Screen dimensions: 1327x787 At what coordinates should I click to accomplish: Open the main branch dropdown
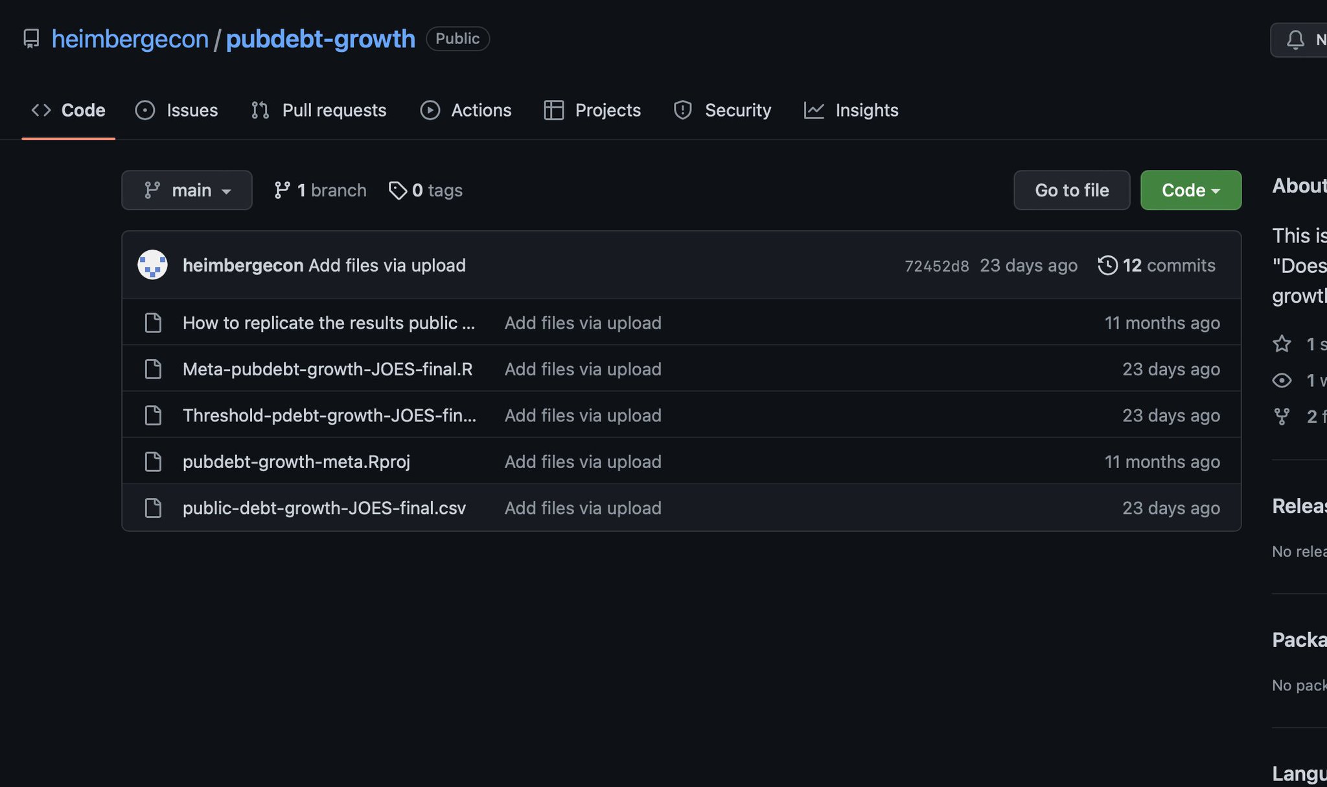[x=187, y=191]
